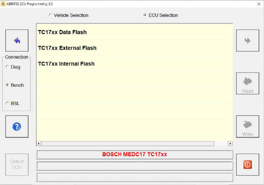Image resolution: width=264 pixels, height=185 pixels.
Task: Switch to ECU Selection mode
Action: [145, 15]
